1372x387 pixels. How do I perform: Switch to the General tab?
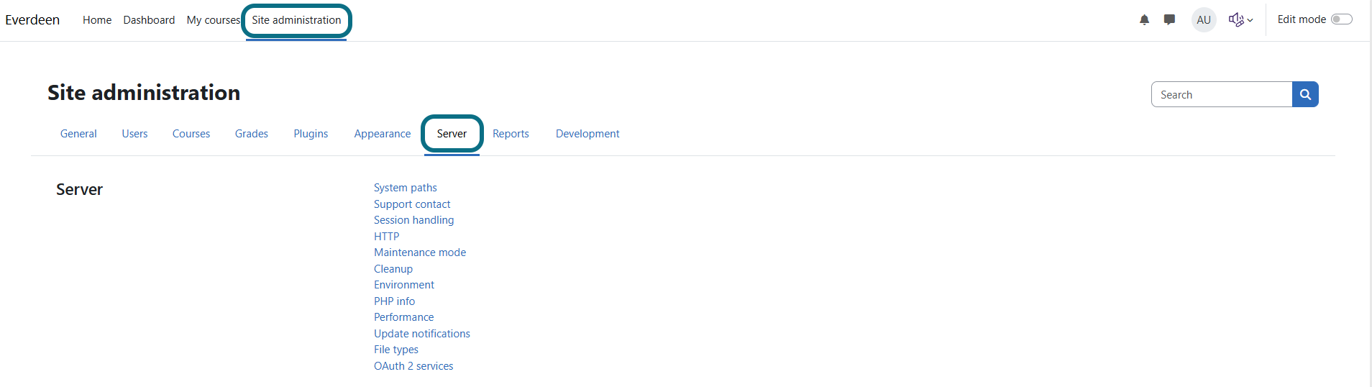coord(78,134)
